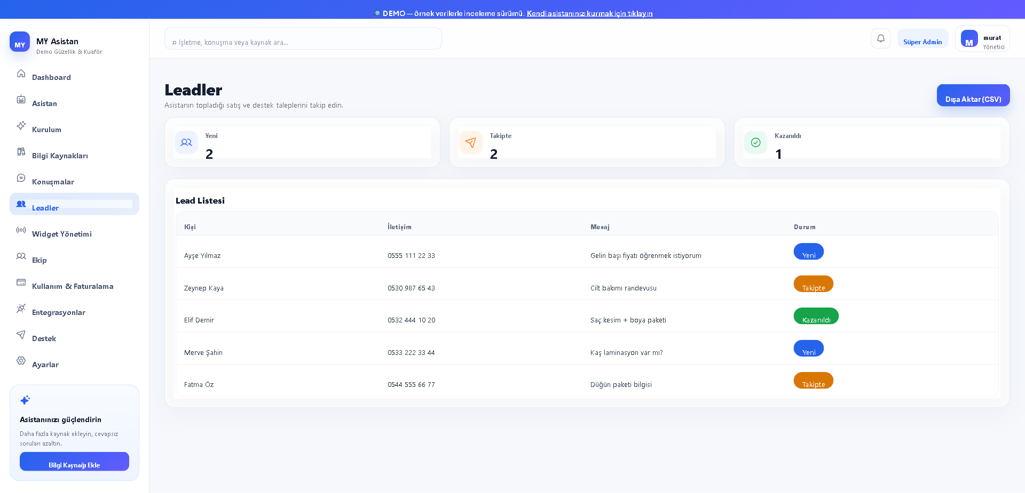This screenshot has width=1025, height=493.
Task: Select the Leadler sidebar item
Action: (x=74, y=204)
